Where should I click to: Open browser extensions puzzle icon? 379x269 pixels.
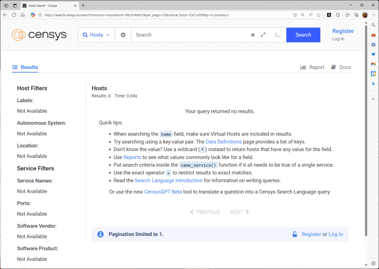point(338,15)
